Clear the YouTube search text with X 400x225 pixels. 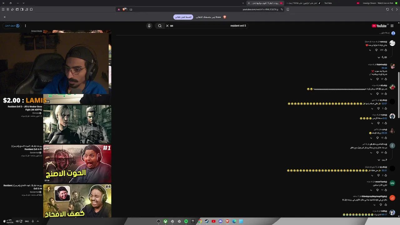point(167,26)
